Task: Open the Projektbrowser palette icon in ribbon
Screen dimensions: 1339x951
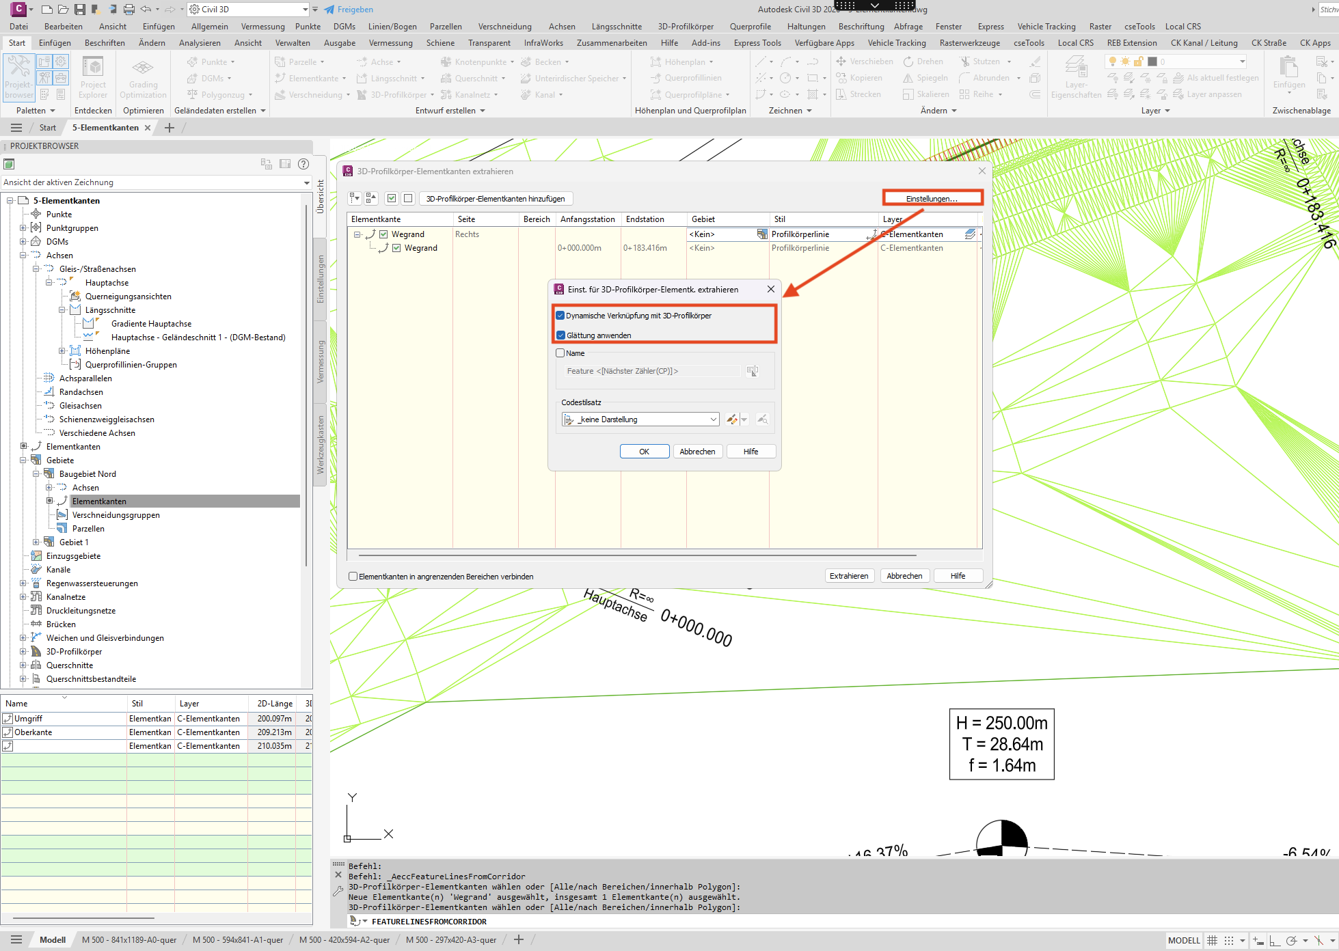Action: (18, 77)
